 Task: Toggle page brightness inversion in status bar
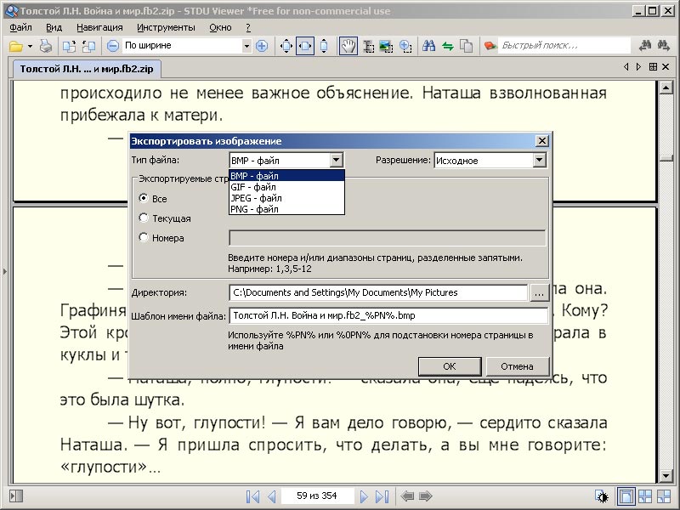[601, 496]
